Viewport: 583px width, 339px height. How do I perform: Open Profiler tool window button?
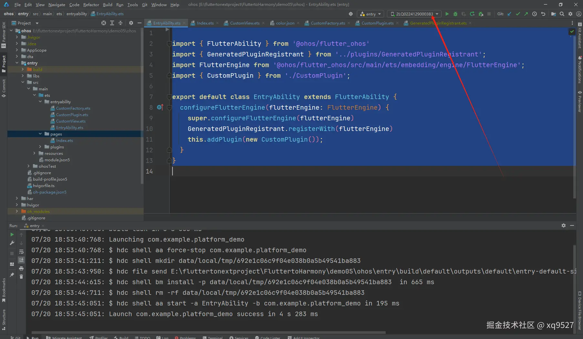[x=99, y=337]
